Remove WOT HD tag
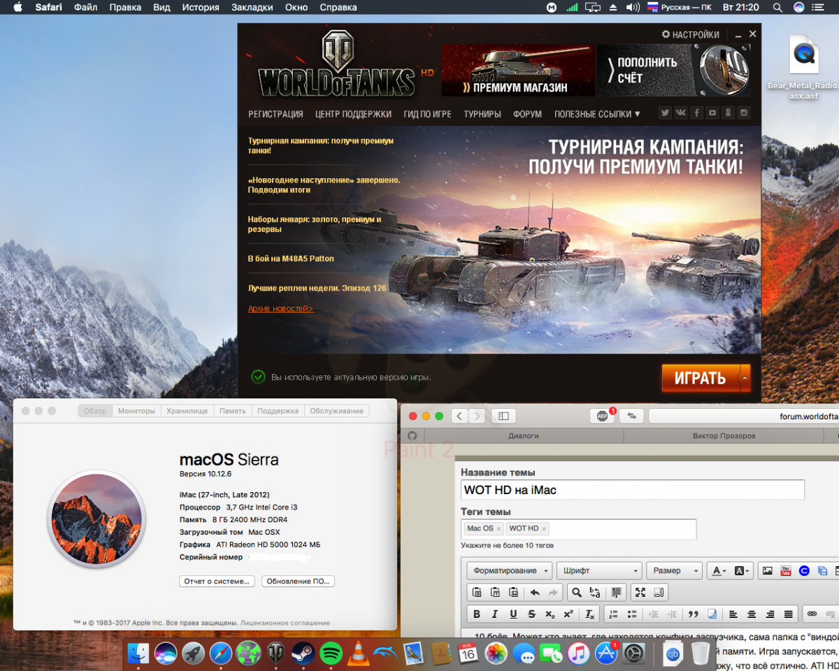839x671 pixels. coord(544,529)
